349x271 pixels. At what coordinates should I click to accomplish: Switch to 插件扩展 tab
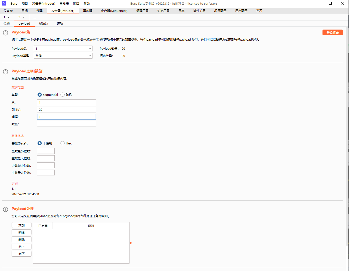[199, 11]
